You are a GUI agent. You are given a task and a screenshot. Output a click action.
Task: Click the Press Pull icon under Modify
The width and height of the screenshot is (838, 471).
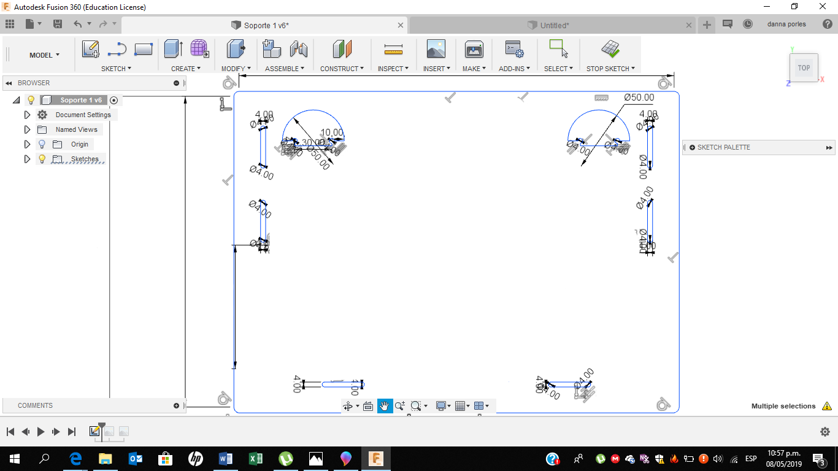coord(236,49)
